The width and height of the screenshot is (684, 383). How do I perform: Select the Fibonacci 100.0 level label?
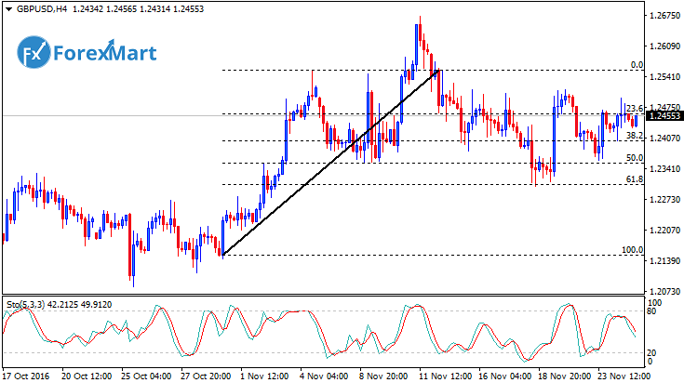point(633,250)
